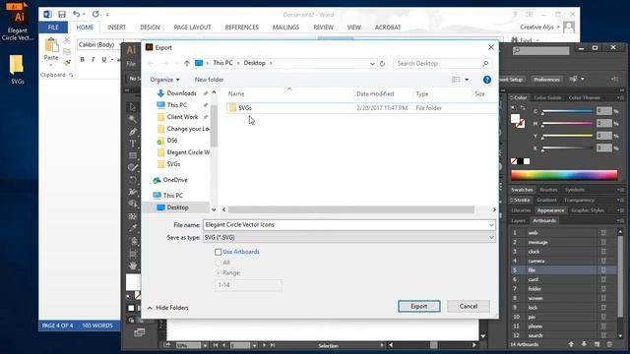
Task: Select OneDrive in navigation pane
Action: coord(175,180)
